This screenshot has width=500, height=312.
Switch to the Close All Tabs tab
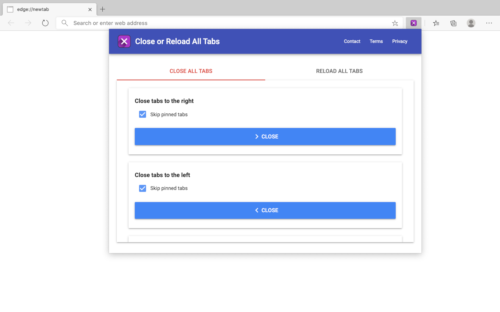191,71
